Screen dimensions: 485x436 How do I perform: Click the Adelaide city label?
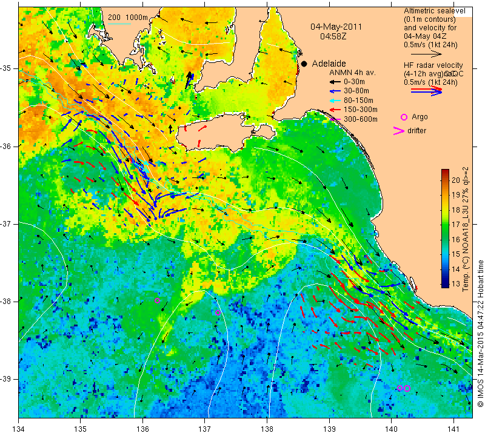[x=329, y=64]
